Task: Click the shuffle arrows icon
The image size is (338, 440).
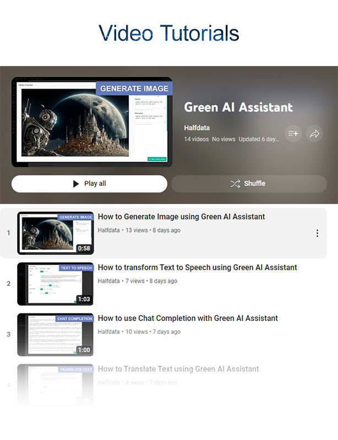Action: pyautogui.click(x=235, y=184)
